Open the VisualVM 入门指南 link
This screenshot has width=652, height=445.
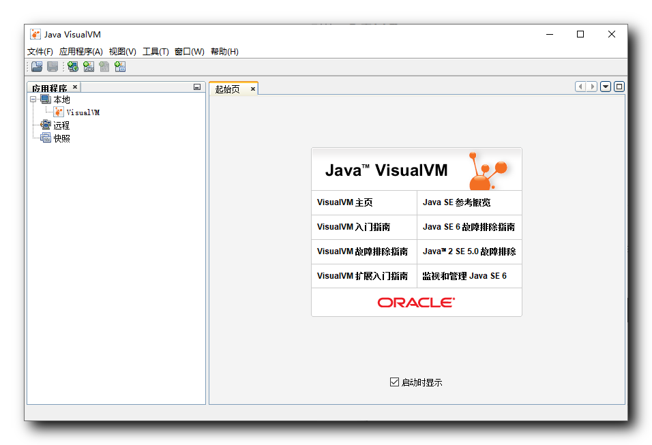point(353,227)
